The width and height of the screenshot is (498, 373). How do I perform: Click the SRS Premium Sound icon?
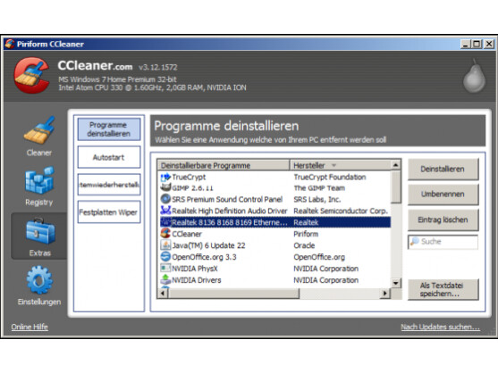(x=165, y=199)
